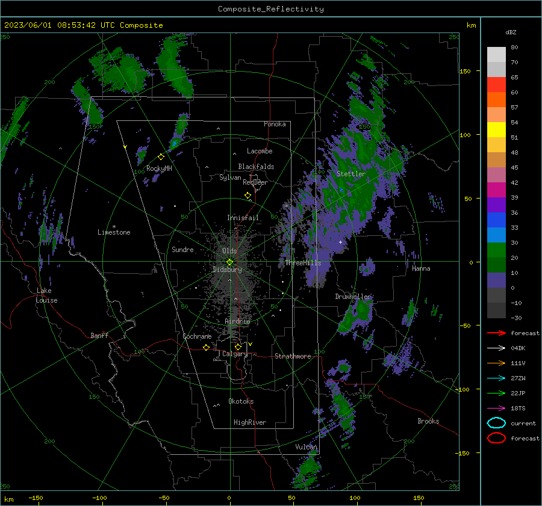Click the Cochrane label
This screenshot has width=542, height=506.
click(197, 336)
